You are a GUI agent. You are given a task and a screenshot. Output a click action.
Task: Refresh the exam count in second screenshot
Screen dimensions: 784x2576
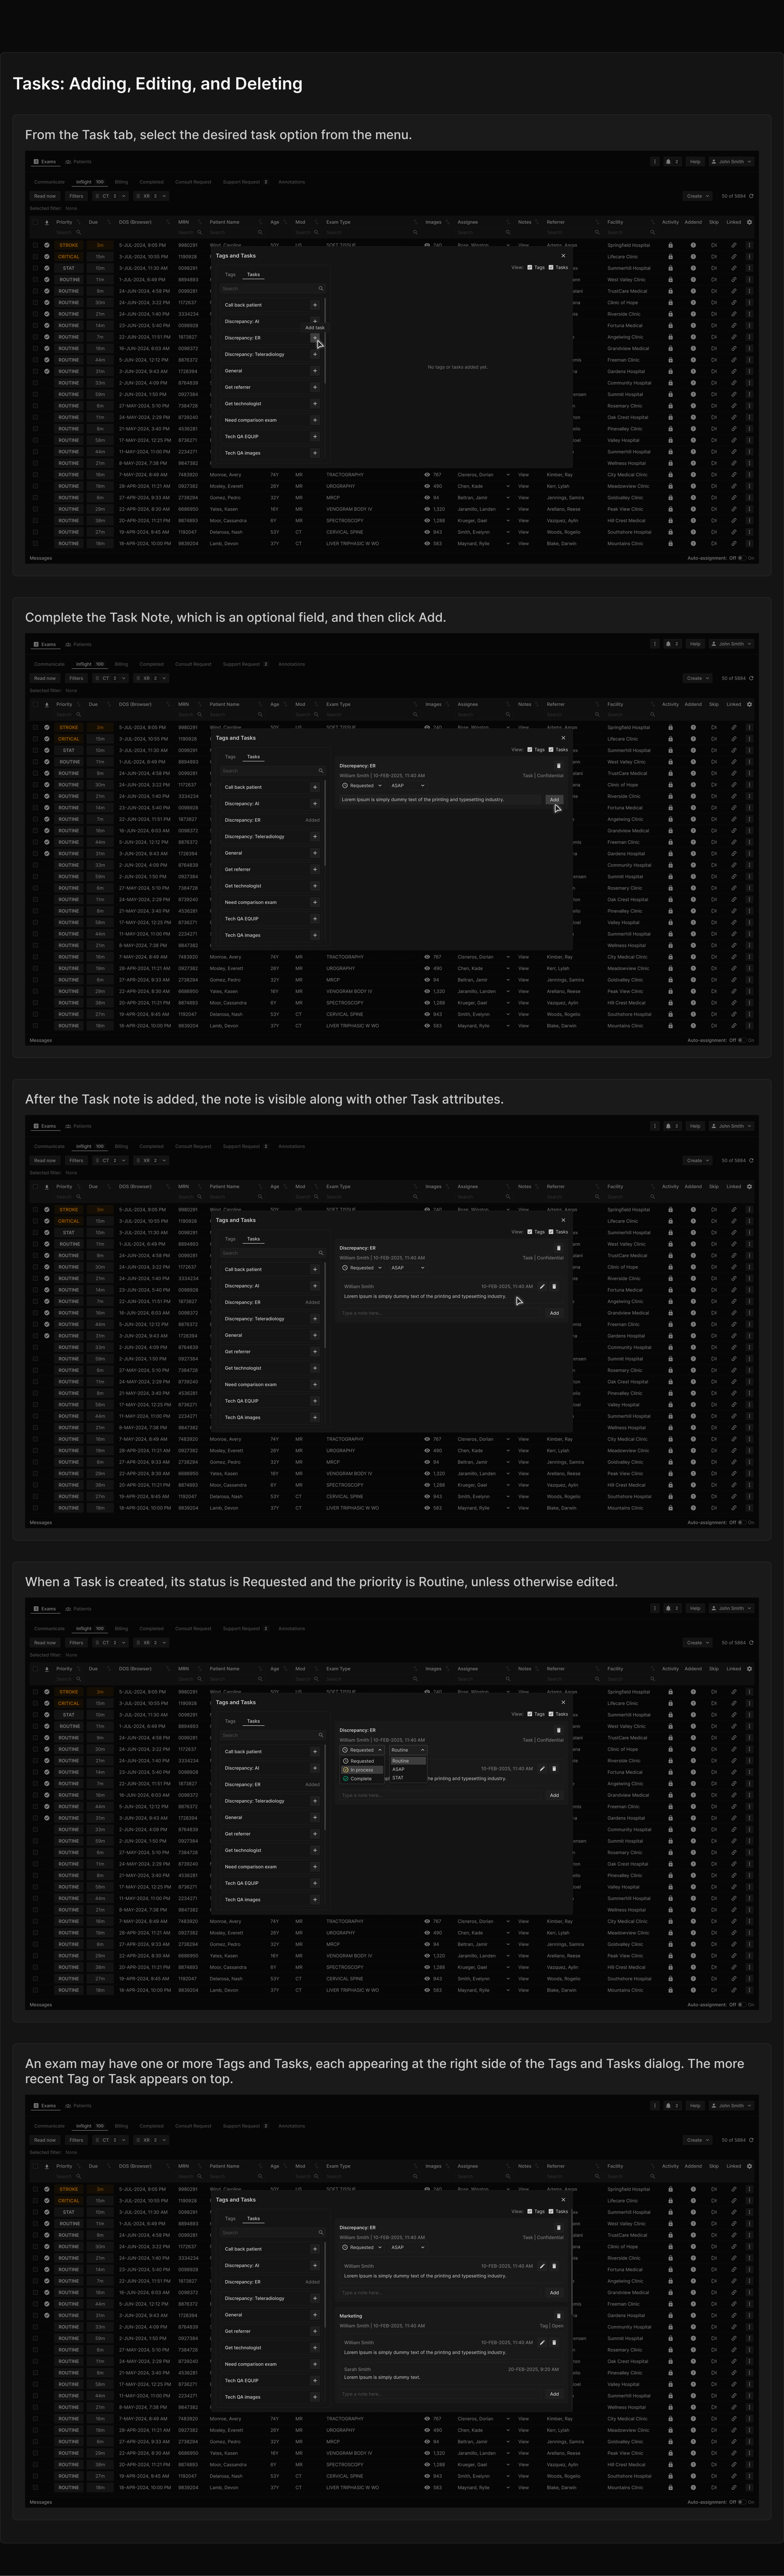(751, 678)
